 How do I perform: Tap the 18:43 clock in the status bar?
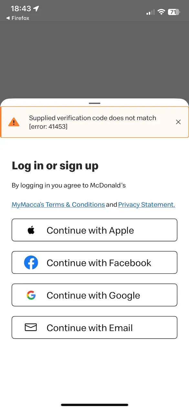tap(20, 8)
